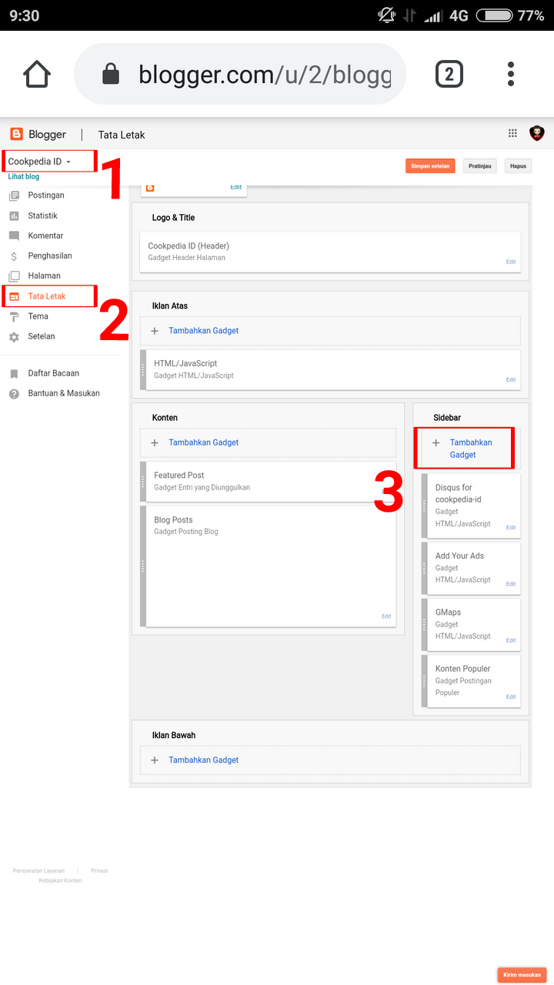
Task: Click the Halaman pages icon
Action: point(14,275)
